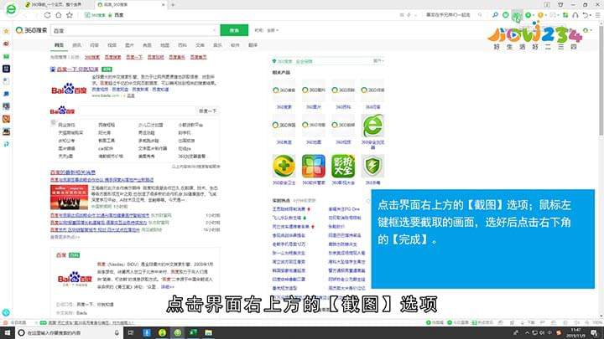The image size is (604, 339).
Task: Click the headphones-shaped icon in the toolbar
Action: [575, 15]
